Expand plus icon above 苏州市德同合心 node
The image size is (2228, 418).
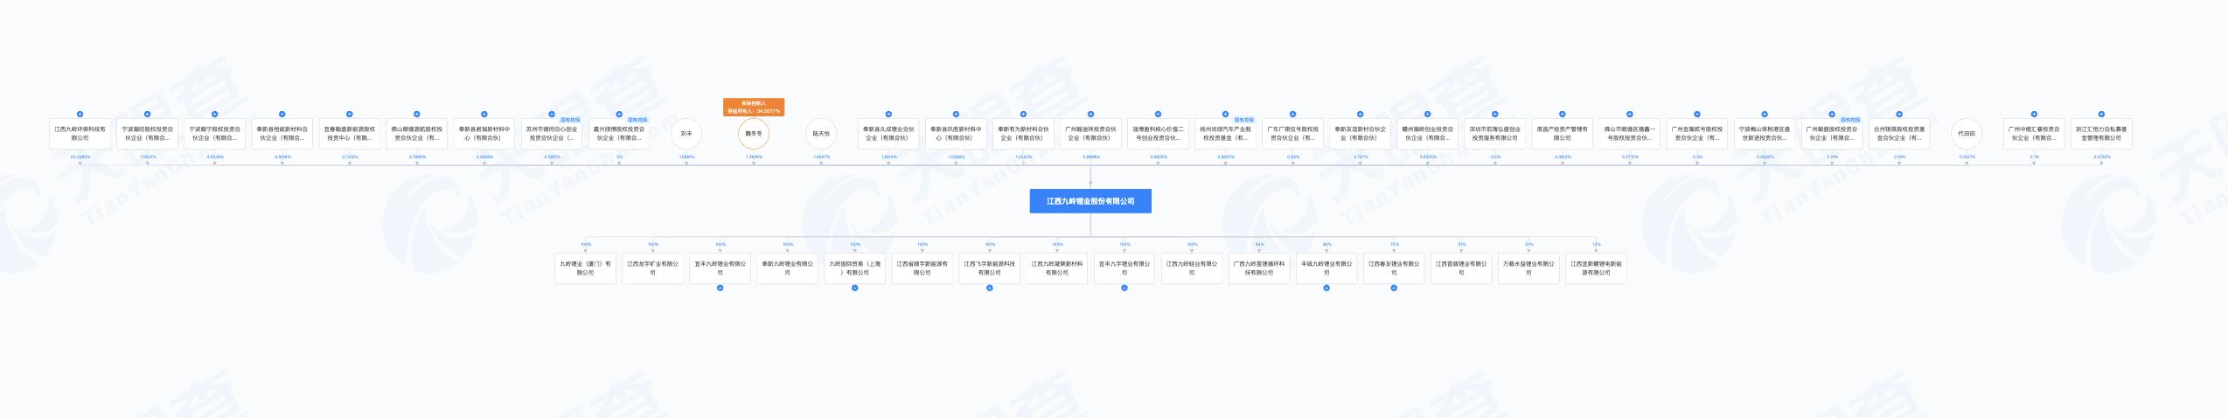(551, 114)
